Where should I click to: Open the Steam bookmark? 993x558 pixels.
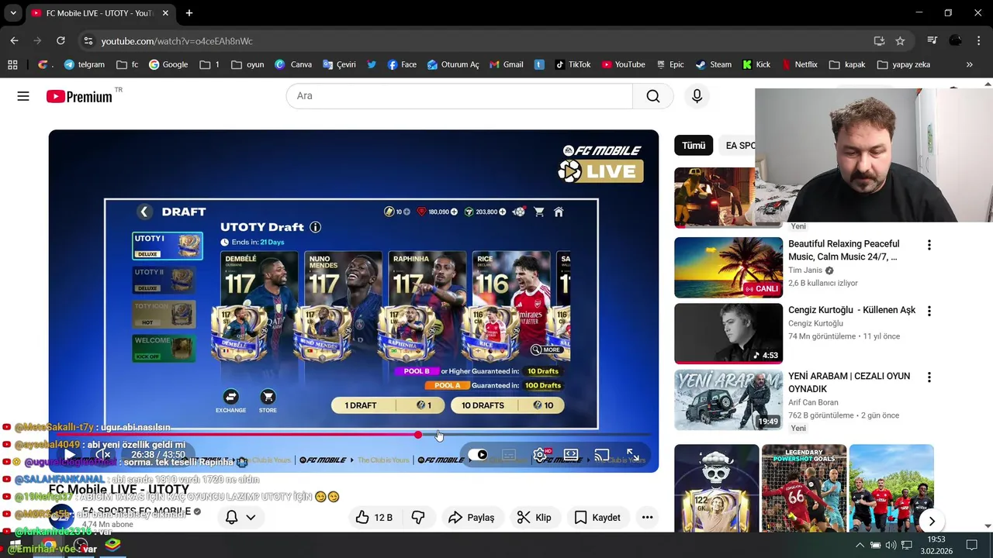pos(713,64)
